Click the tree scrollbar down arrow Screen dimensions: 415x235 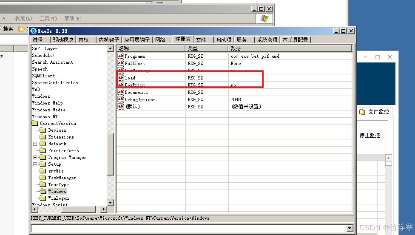coord(111,203)
